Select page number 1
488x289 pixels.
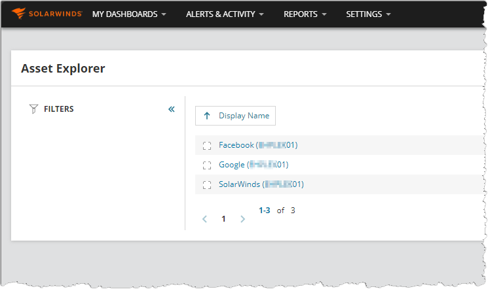[x=223, y=219]
